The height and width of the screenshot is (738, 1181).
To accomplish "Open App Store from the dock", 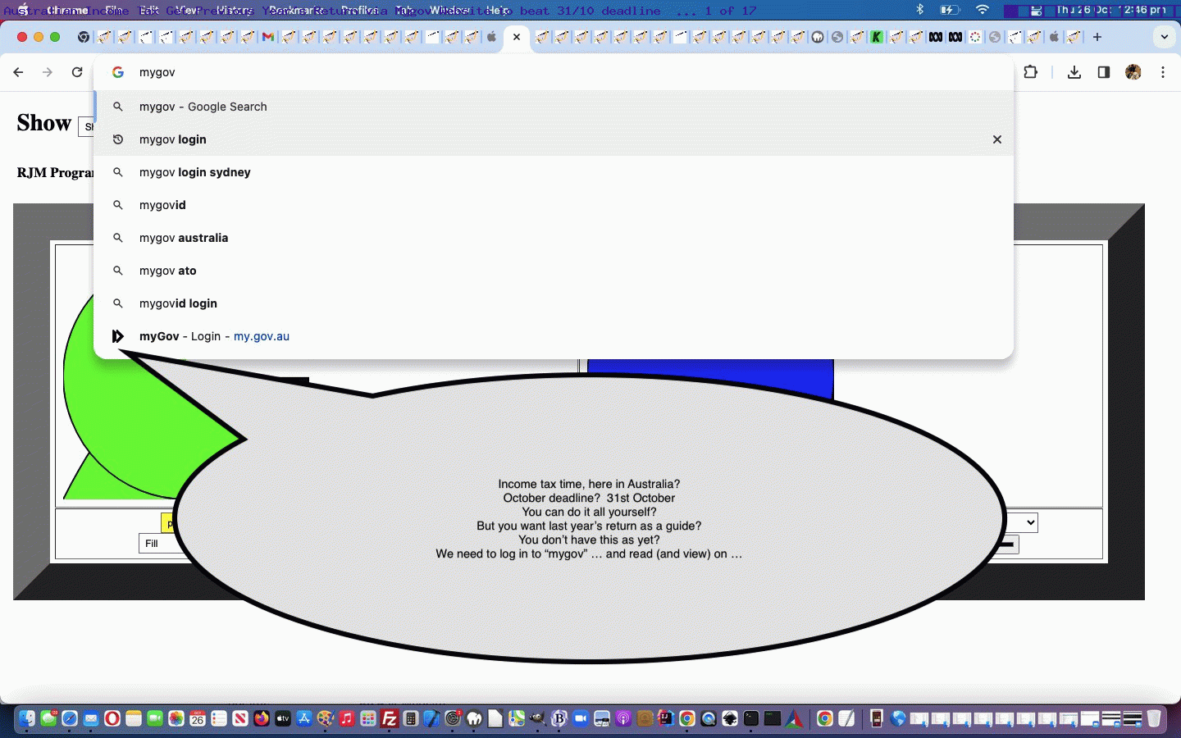I will 304,718.
